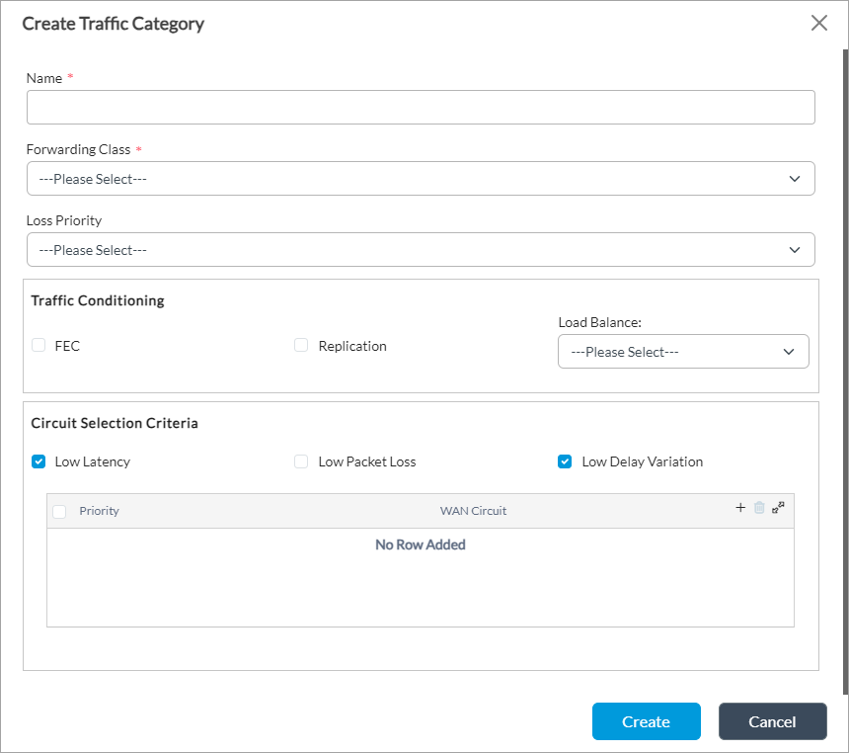The image size is (849, 753).
Task: Click the plus icon to add a WAN Circuit row
Action: [740, 508]
